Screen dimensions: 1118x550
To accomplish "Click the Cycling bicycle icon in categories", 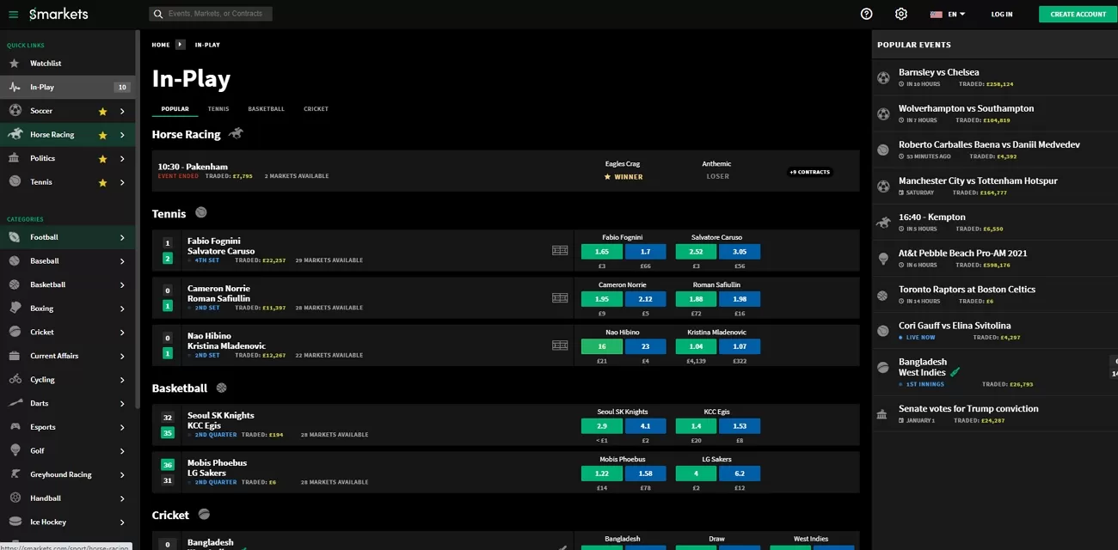I will (15, 379).
